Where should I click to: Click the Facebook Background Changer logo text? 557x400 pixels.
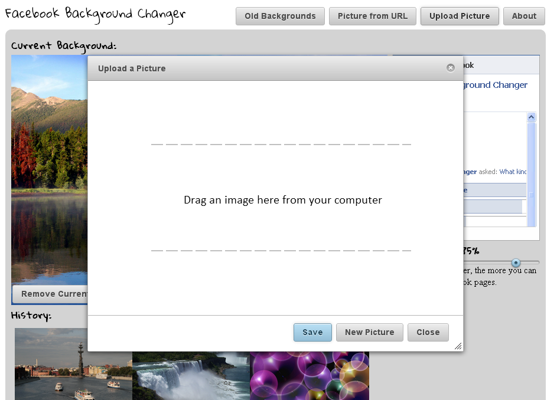pos(94,13)
